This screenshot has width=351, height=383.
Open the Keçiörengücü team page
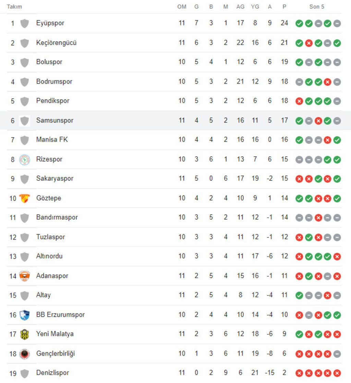coord(56,43)
